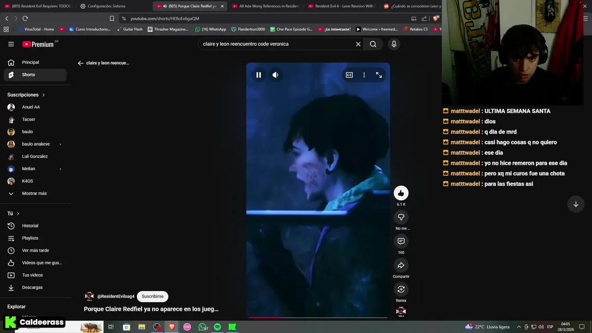Start voice search with microphone

point(394,44)
